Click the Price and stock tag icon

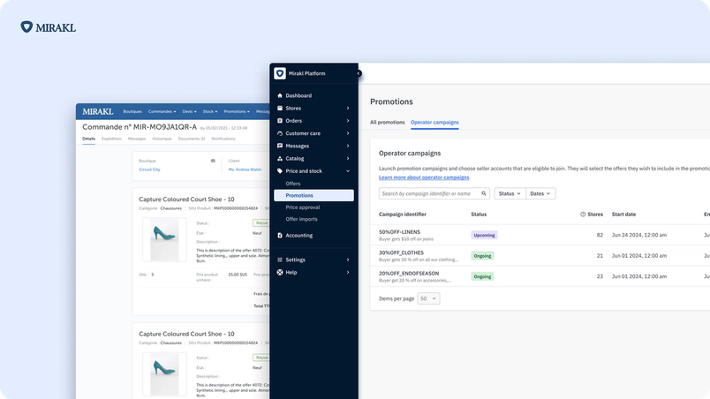pos(280,171)
